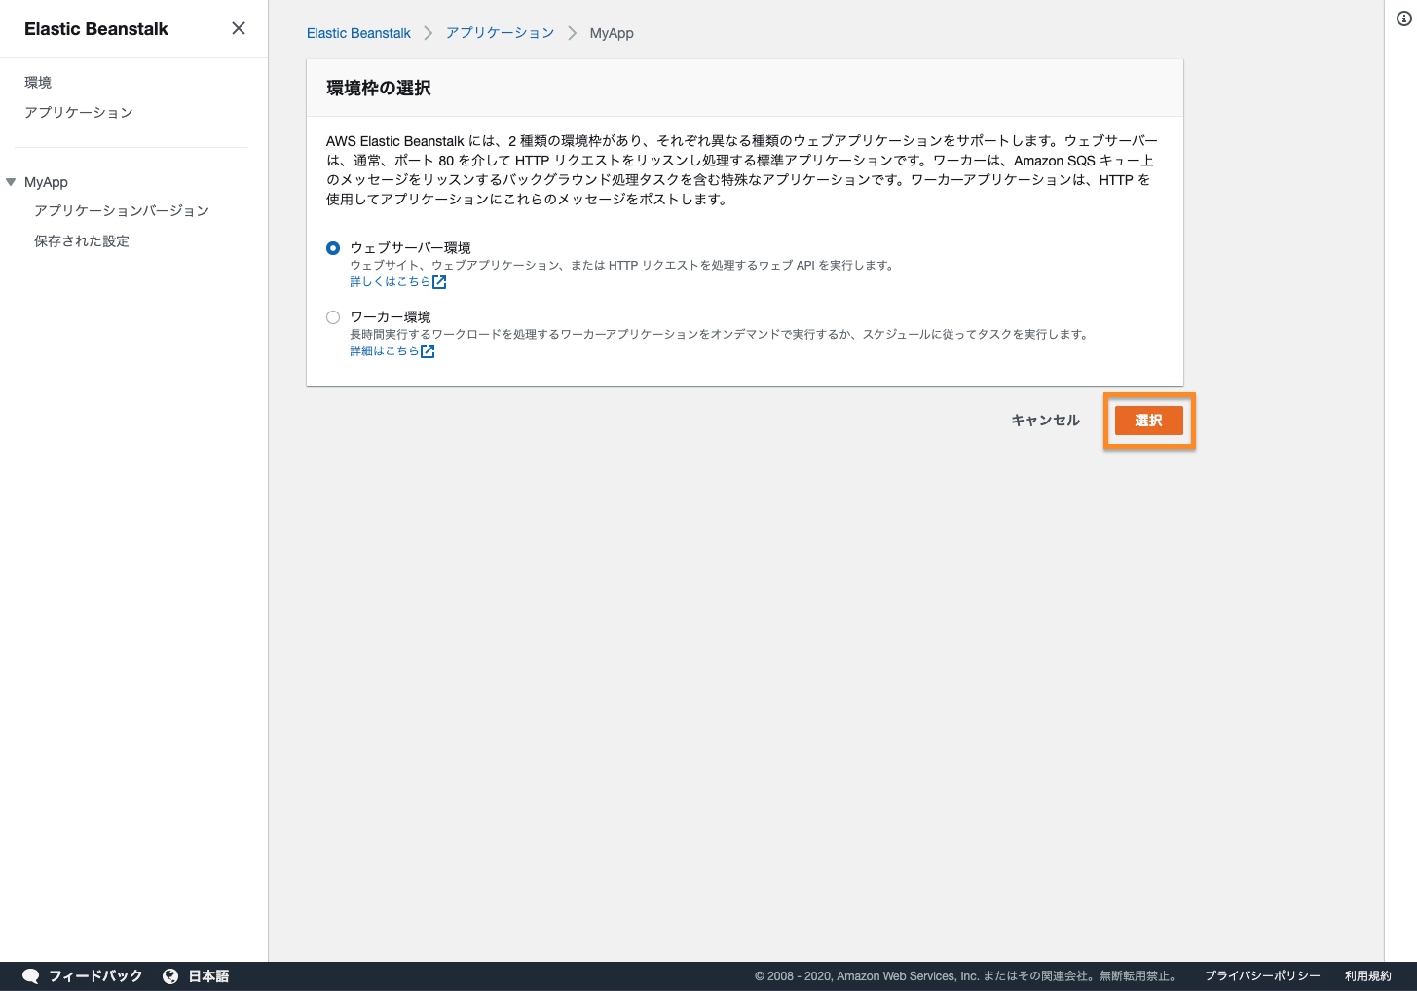Open 利用規約 in the footer
The image size is (1417, 991).
[1367, 975]
